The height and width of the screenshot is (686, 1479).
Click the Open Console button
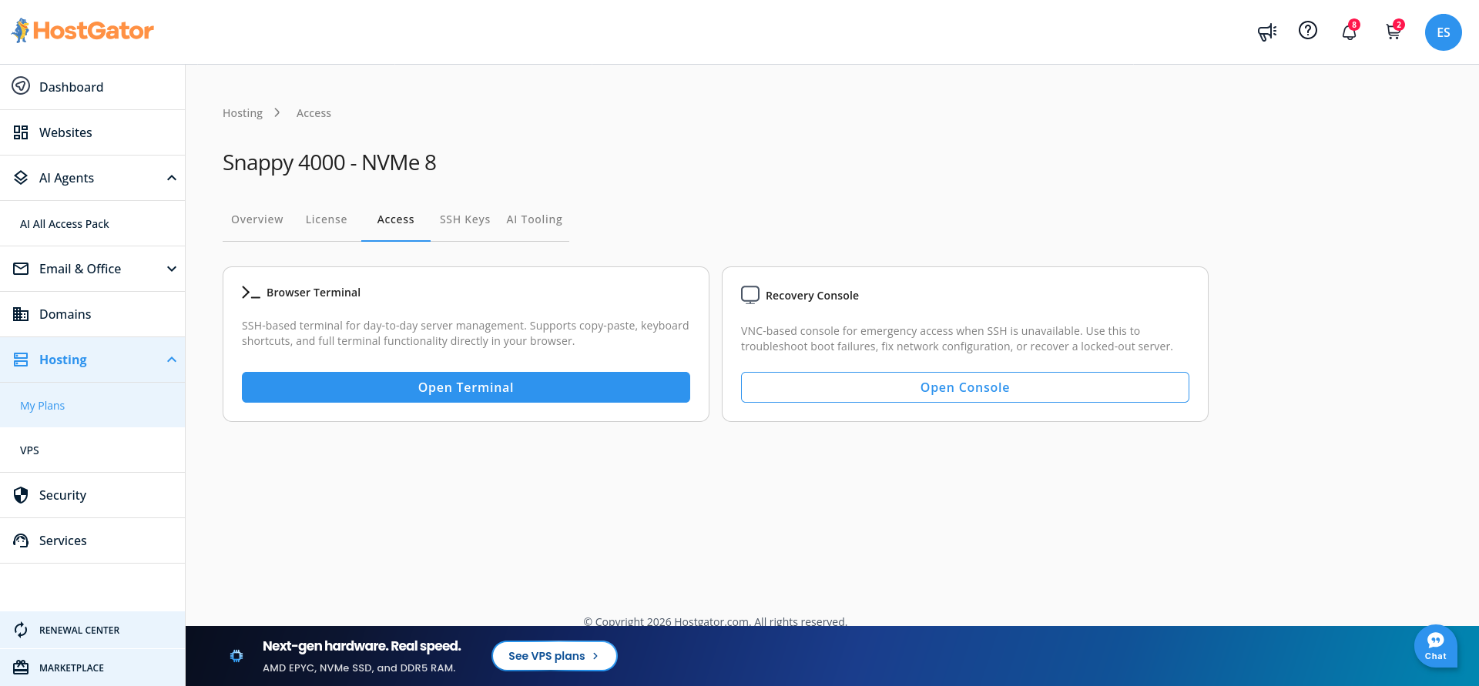tap(965, 387)
